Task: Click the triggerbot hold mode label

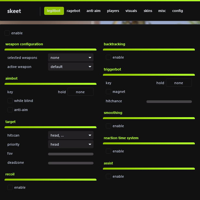Action: (160, 83)
